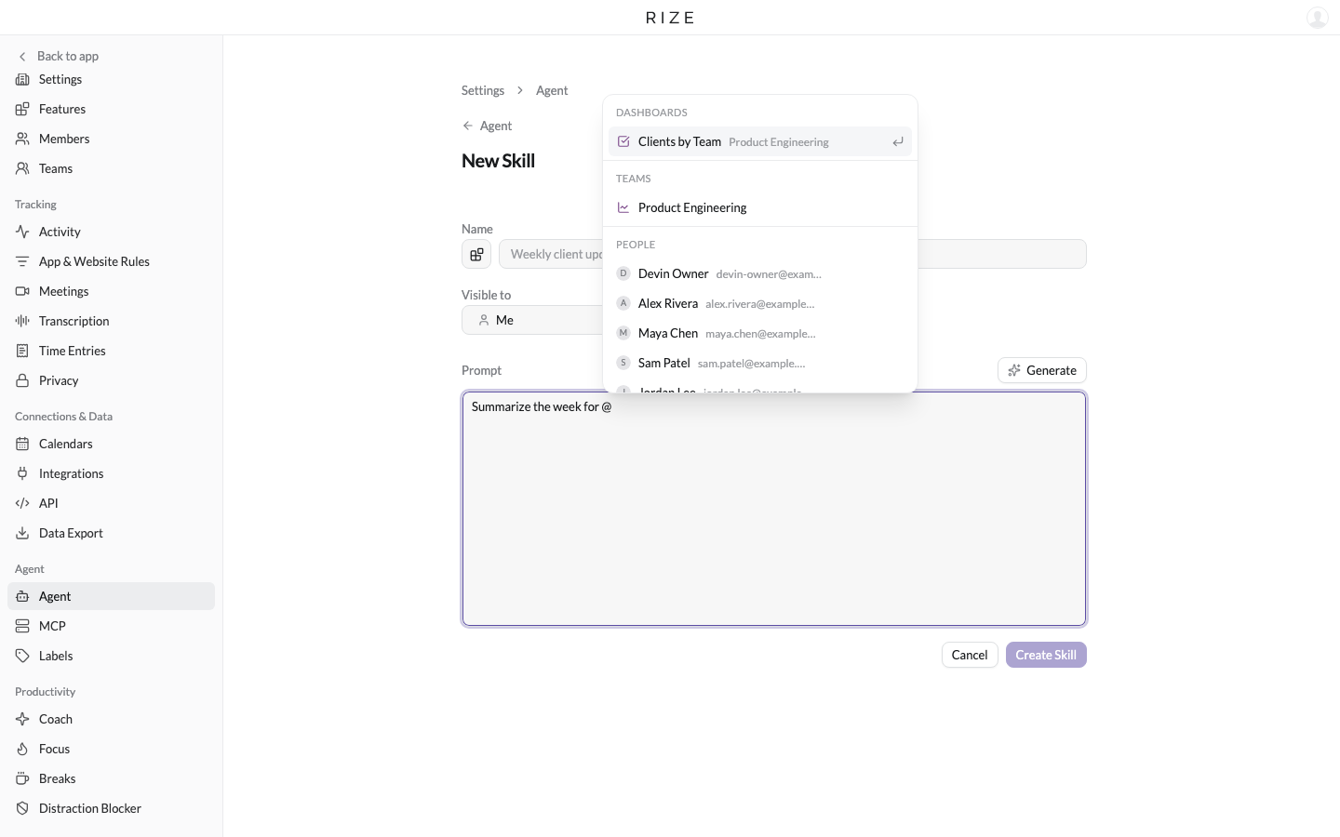Viewport: 1340px width, 837px height.
Task: Click the Features sidebar icon
Action: pyautogui.click(x=22, y=109)
